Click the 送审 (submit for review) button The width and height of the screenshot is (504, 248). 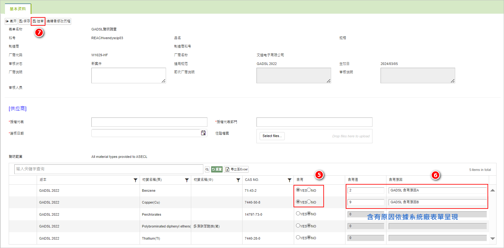(x=38, y=21)
